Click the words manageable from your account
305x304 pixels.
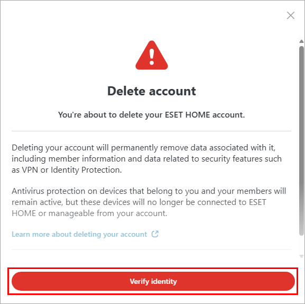pyautogui.click(x=108, y=213)
